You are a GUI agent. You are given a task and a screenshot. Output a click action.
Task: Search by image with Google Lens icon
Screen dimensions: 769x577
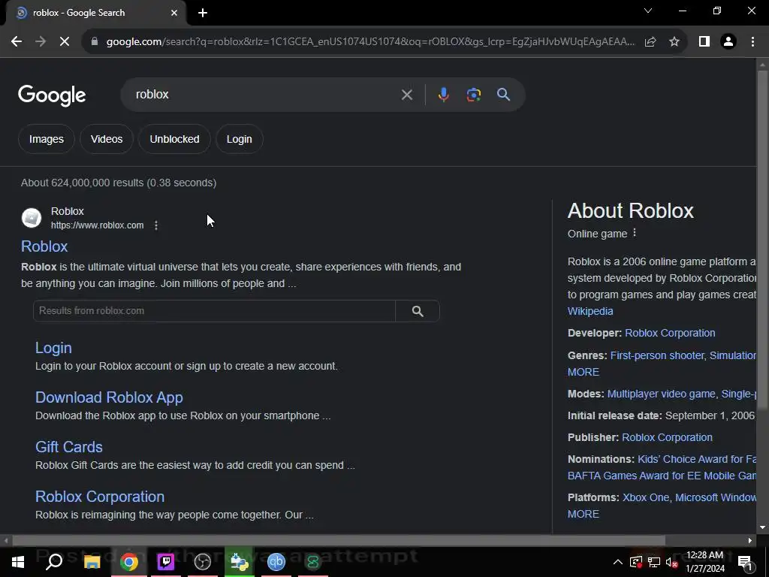pyautogui.click(x=473, y=95)
